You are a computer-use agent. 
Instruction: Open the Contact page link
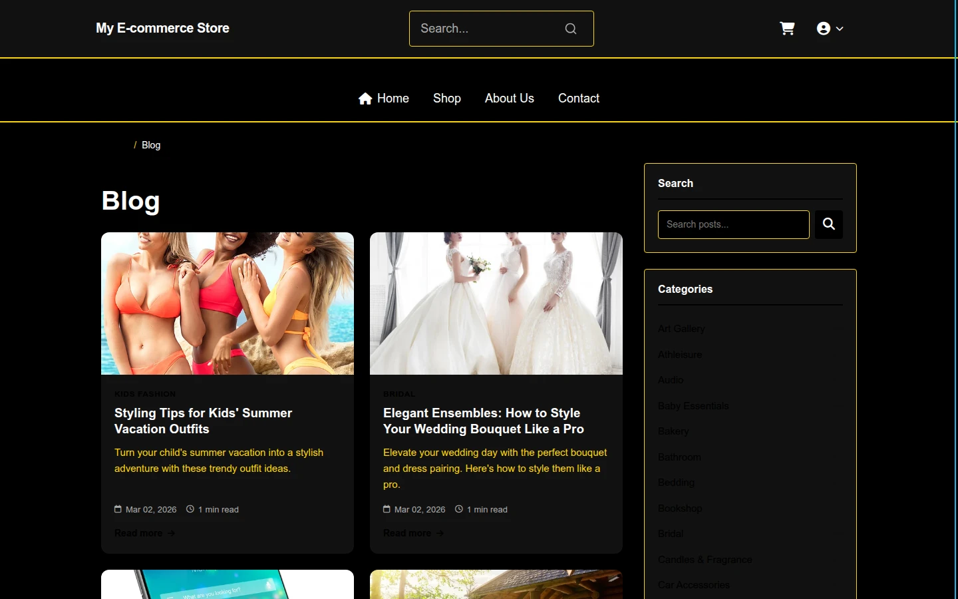[579, 99]
